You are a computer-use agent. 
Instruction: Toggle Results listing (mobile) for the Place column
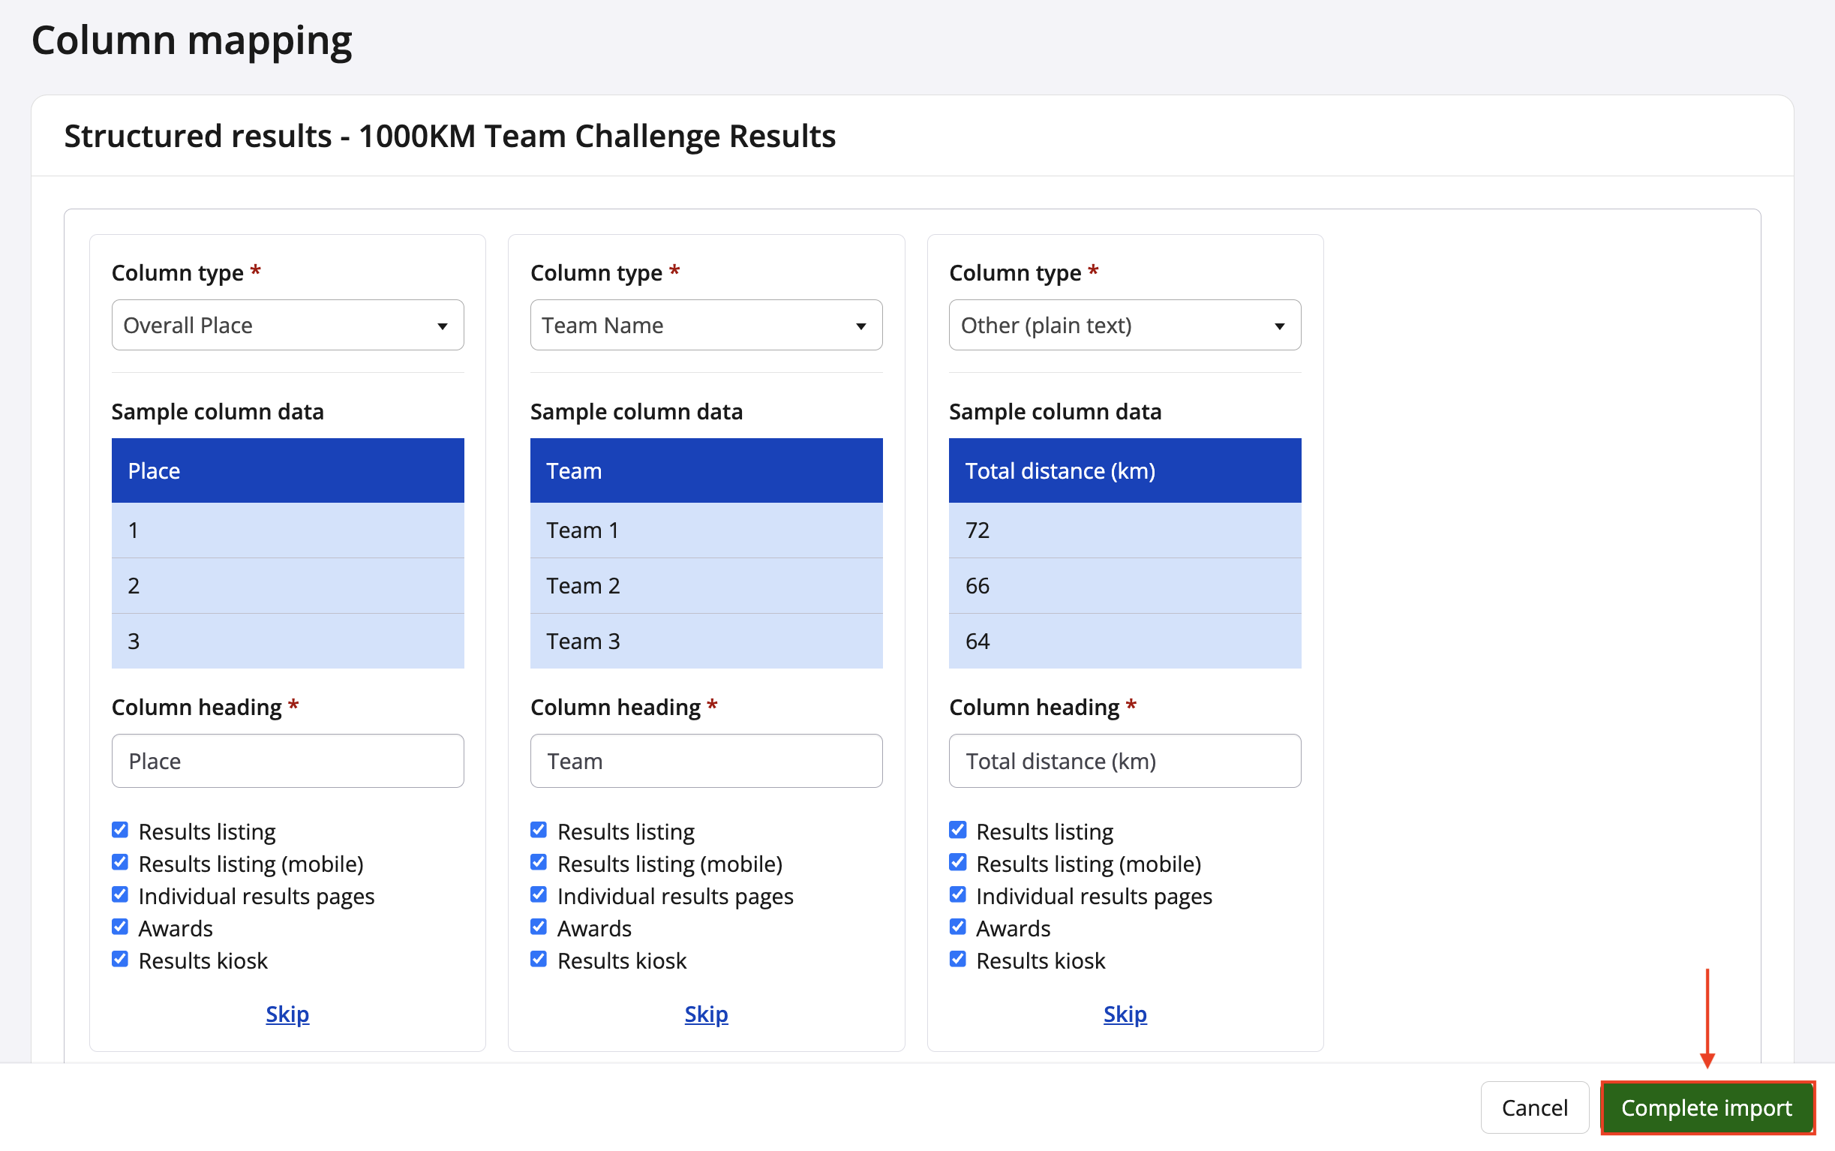120,861
